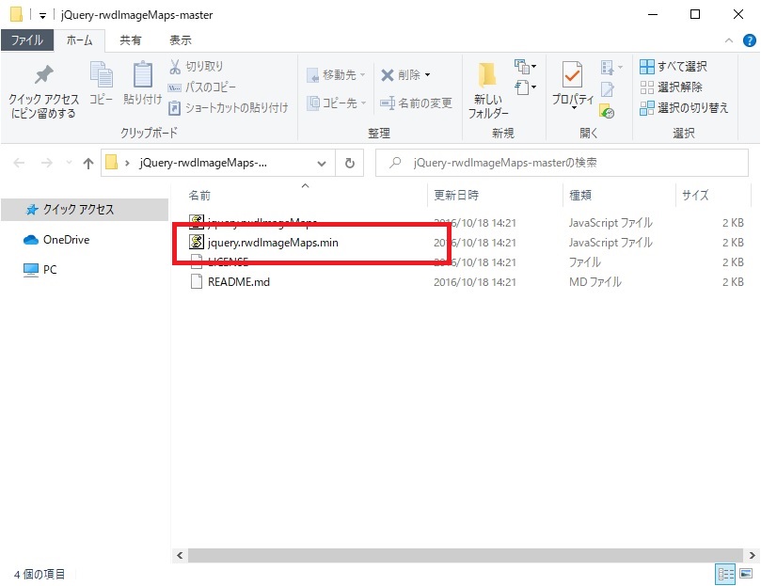Click the プロパティ (Properties) icon
The height and width of the screenshot is (586, 761).
point(573,74)
